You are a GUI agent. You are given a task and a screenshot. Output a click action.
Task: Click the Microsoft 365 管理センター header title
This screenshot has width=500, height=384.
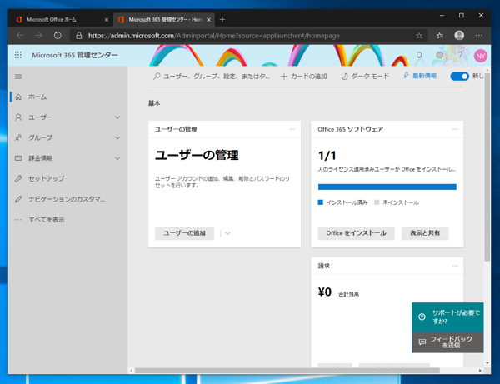pos(75,55)
